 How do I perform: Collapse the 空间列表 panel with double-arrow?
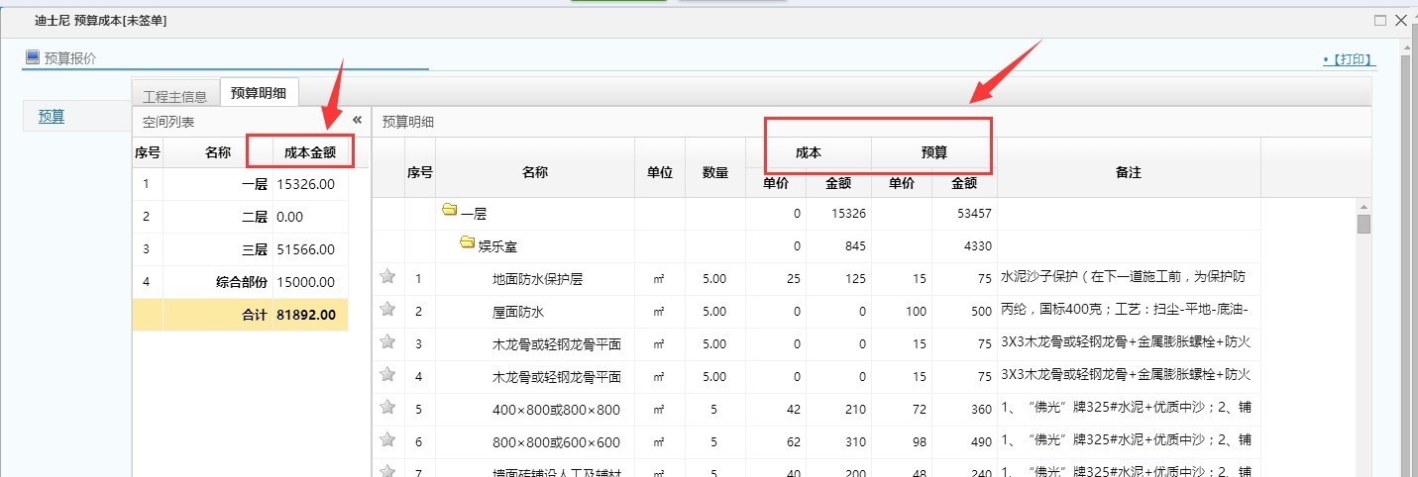point(357,120)
